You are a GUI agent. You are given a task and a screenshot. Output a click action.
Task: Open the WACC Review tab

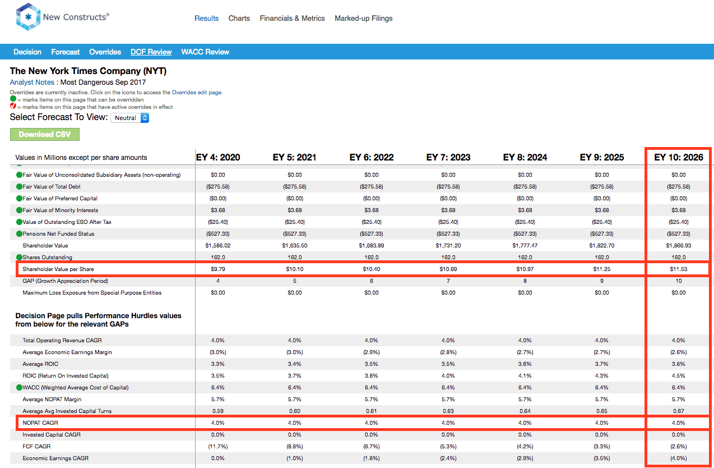(x=205, y=52)
